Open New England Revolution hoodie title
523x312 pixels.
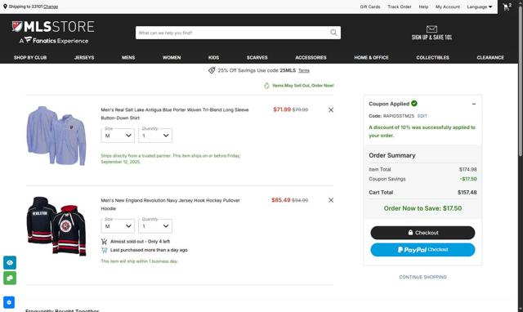pyautogui.click(x=171, y=204)
